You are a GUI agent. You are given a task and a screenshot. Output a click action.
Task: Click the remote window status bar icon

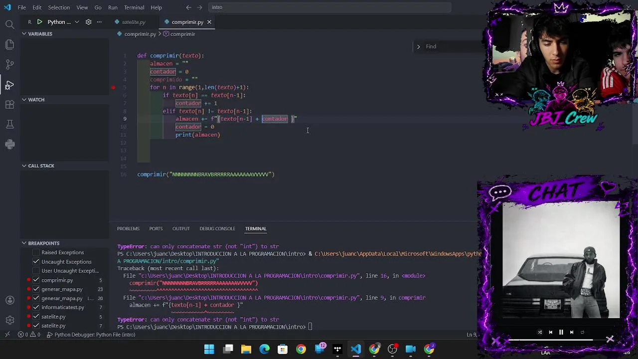pos(7,335)
